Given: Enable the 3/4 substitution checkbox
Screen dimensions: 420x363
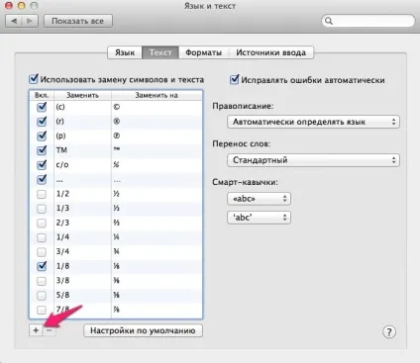Looking at the screenshot, I should coord(42,252).
